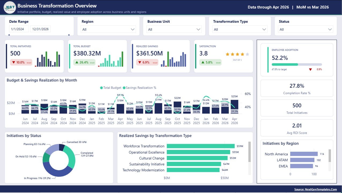Viewport: 342px width, 193px height.
Task: Click the North America region bar
Action: tap(304, 154)
